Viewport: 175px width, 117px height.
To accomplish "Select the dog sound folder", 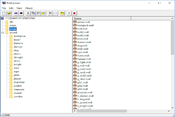I will coord(16,50).
